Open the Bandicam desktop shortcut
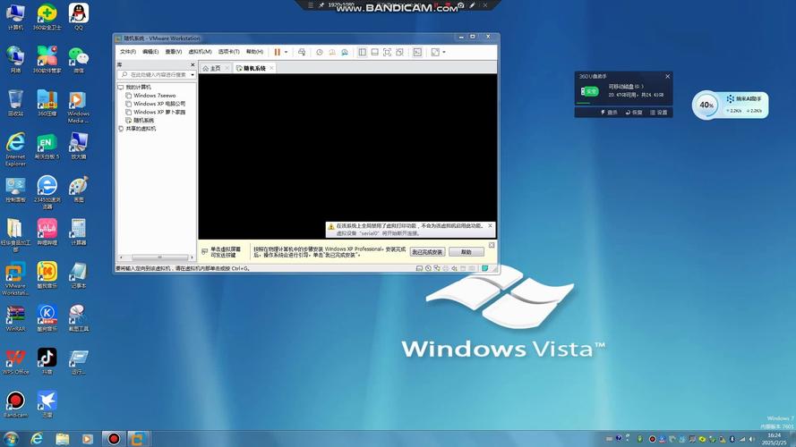The height and width of the screenshot is (447, 796). [x=15, y=404]
